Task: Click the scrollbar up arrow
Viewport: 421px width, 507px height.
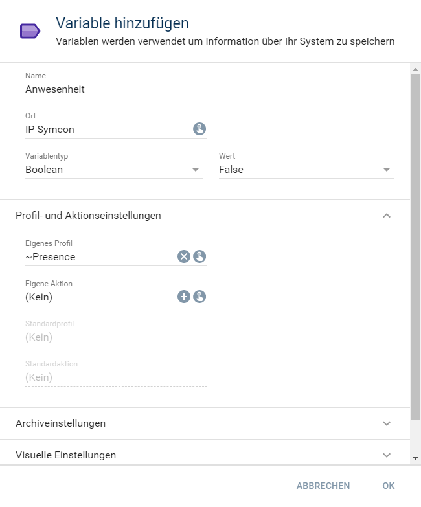Action: [x=415, y=69]
